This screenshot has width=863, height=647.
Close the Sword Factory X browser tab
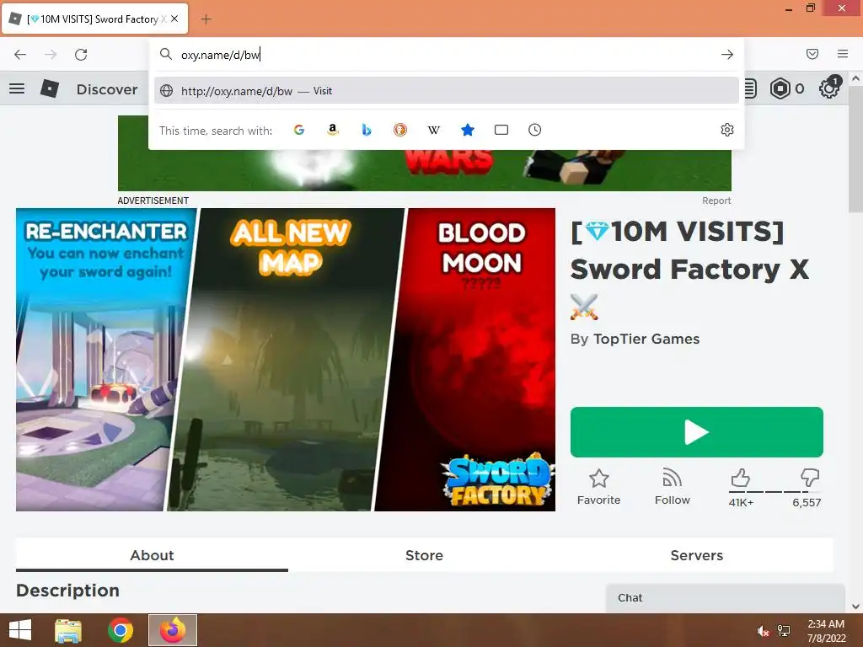coord(174,19)
